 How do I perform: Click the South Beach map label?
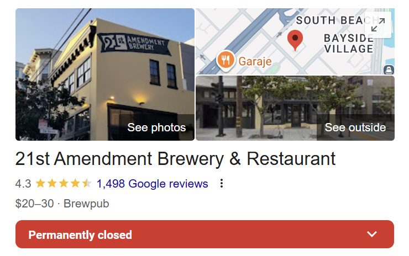tap(334, 20)
